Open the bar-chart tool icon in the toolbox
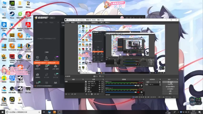 pyautogui.click(x=37, y=75)
